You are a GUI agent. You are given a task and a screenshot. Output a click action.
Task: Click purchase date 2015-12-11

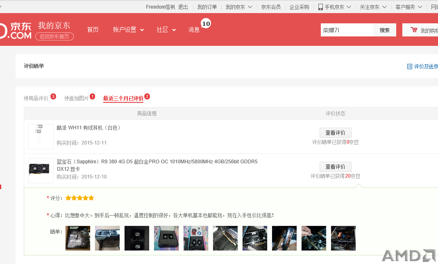[x=94, y=142]
